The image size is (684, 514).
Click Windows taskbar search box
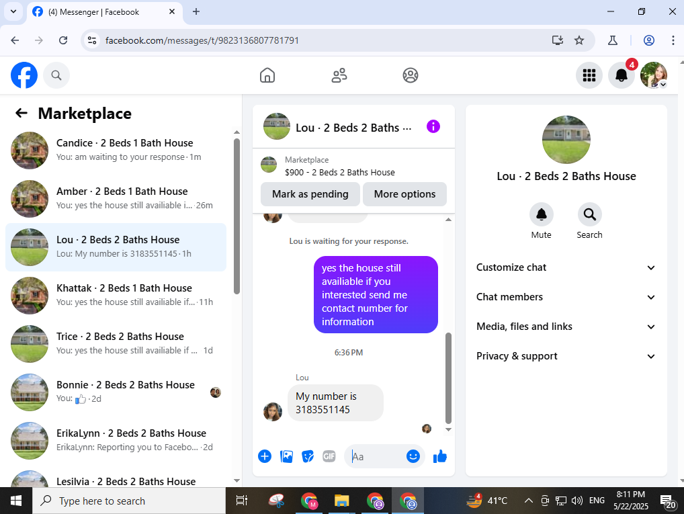click(129, 501)
